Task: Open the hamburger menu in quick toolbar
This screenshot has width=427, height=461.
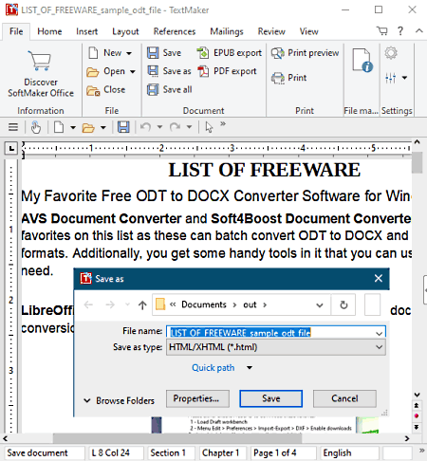Action: point(13,127)
